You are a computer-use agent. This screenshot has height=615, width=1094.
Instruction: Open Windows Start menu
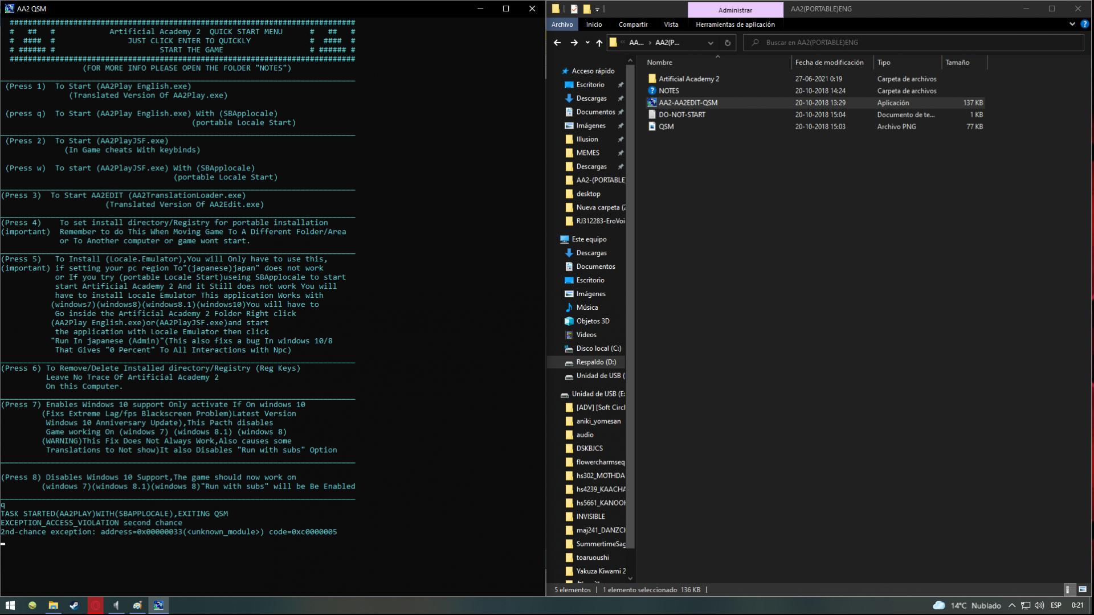pos(10,605)
